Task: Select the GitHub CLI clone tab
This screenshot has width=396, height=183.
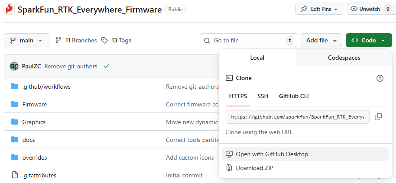Action: pyautogui.click(x=294, y=96)
